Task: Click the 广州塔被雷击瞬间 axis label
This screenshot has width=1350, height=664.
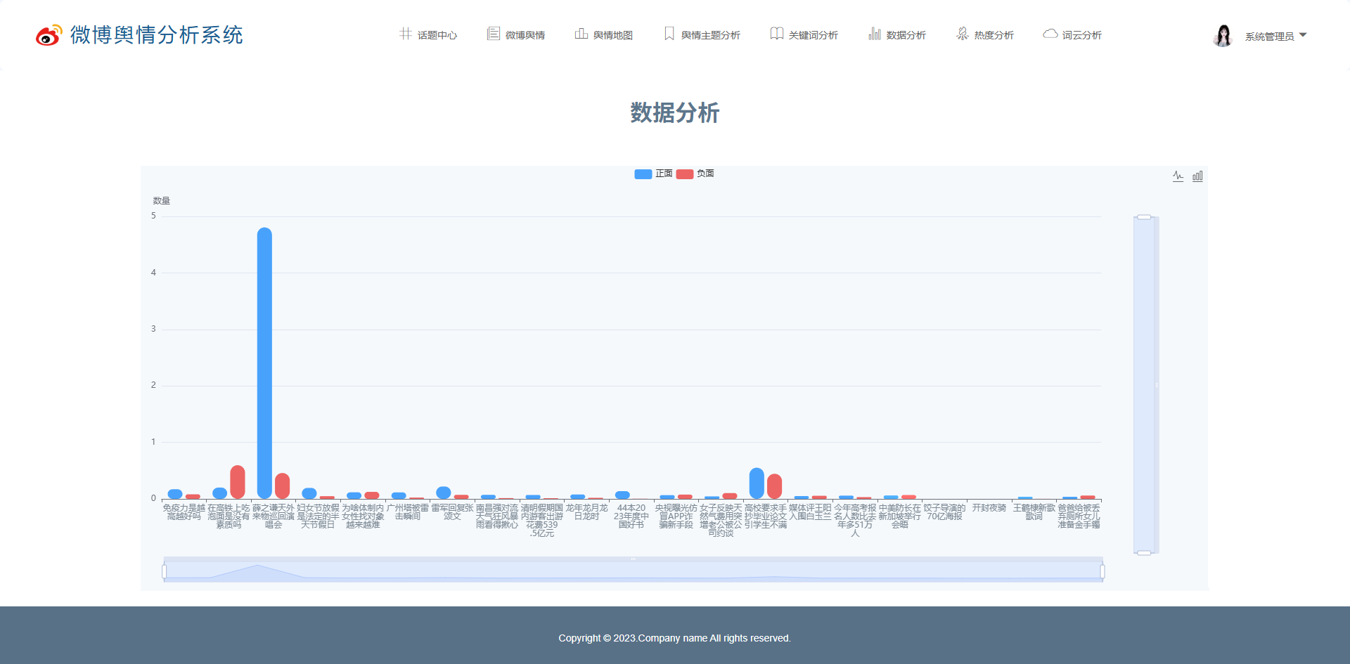Action: point(408,512)
